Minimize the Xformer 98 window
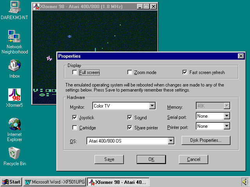The image size is (250, 187). click(x=140, y=7)
